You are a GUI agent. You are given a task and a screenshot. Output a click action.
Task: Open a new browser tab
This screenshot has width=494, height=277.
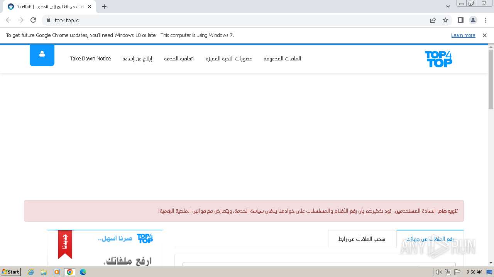104,7
